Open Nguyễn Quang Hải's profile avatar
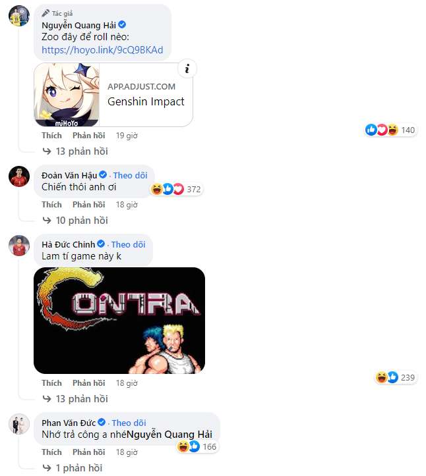Screen dimensions: 426x476 19,16
